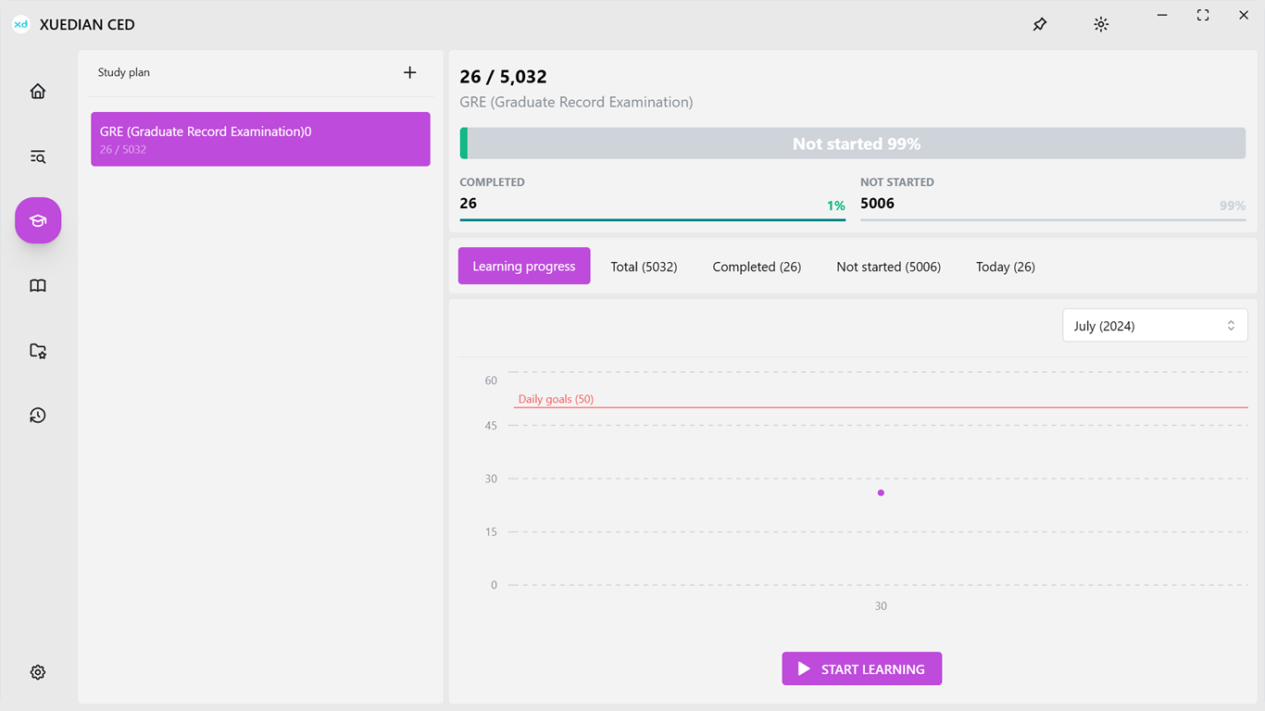Select the graduation cap study plan icon
Screen dimensions: 1265x711
tap(38, 220)
